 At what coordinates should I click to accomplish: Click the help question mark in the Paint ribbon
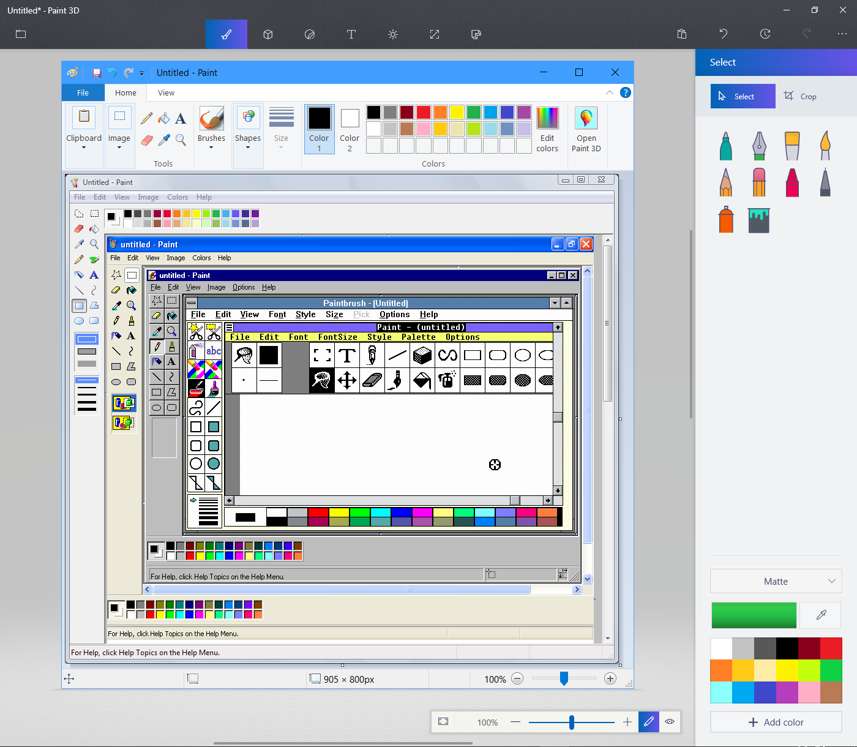tap(625, 92)
